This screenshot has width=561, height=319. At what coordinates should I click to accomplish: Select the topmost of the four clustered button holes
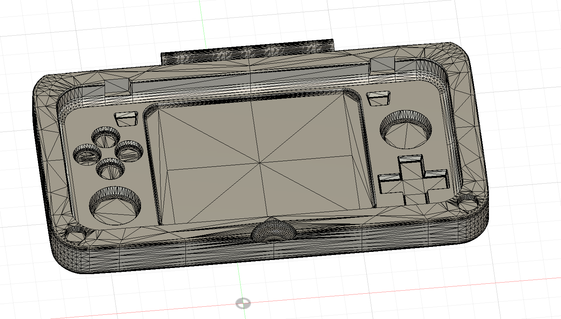[106, 136]
